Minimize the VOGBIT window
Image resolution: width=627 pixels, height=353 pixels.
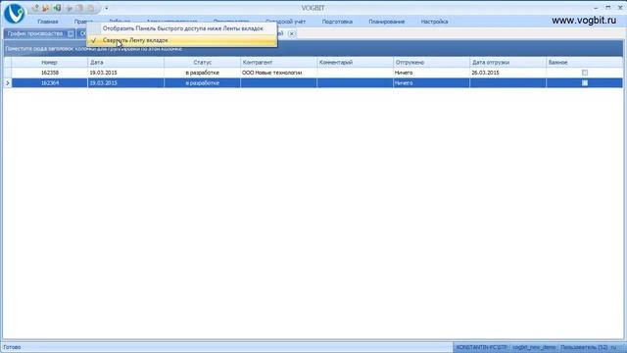click(596, 8)
